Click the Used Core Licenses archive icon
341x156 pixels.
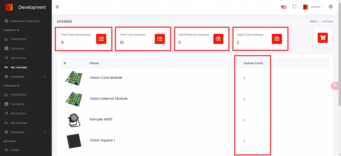pos(277,39)
